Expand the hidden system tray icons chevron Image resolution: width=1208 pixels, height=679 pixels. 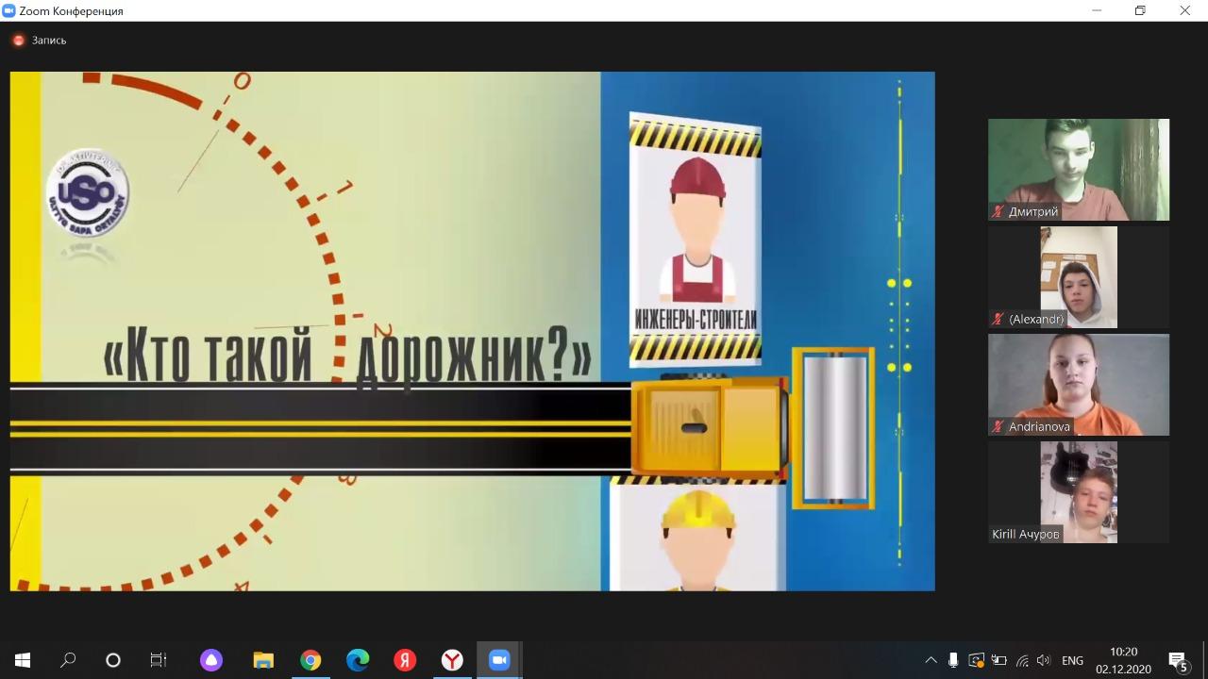tap(931, 660)
